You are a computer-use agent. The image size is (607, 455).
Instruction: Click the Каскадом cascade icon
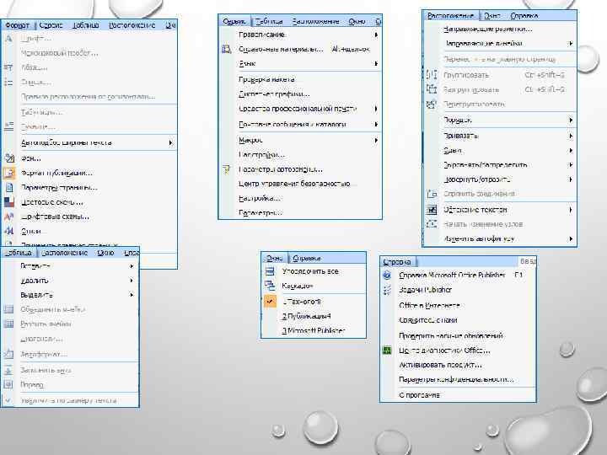270,286
